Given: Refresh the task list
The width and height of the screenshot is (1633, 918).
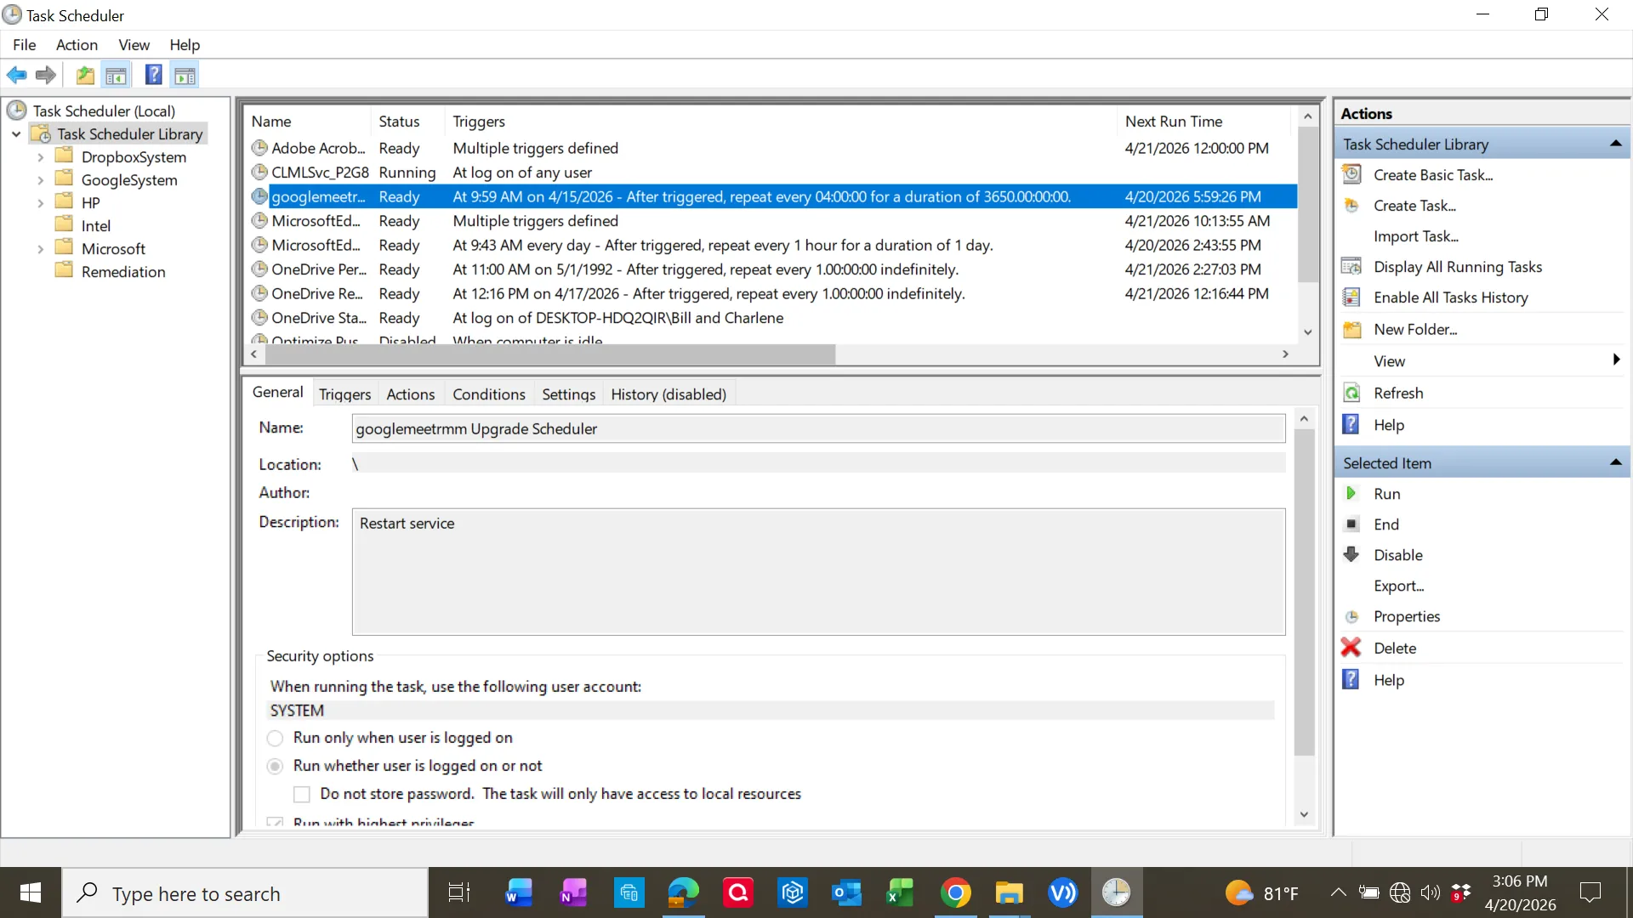Looking at the screenshot, I should [x=1399, y=393].
